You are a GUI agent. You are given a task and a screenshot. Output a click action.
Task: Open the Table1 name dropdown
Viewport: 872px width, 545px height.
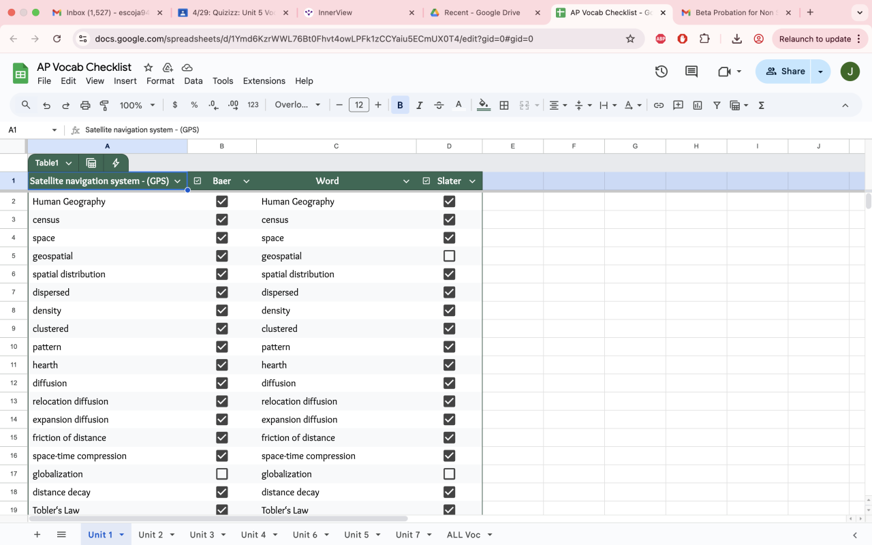click(x=69, y=163)
